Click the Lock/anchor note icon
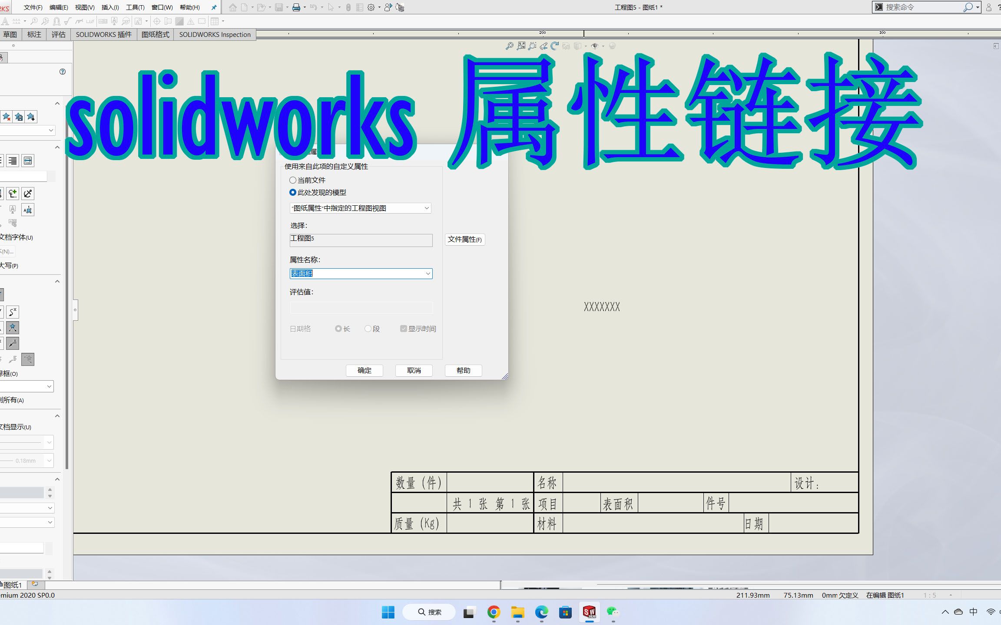This screenshot has width=1001, height=625. 28,194
